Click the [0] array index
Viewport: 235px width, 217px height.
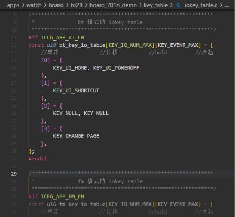[46, 60]
